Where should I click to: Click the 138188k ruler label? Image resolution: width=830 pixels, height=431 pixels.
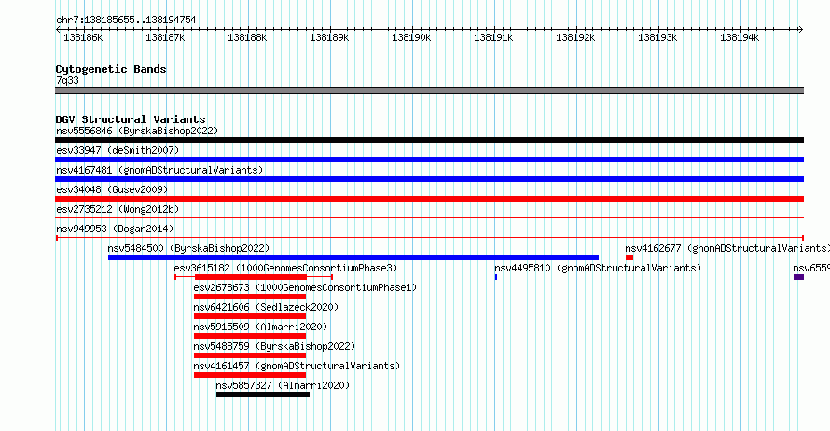[x=247, y=38]
